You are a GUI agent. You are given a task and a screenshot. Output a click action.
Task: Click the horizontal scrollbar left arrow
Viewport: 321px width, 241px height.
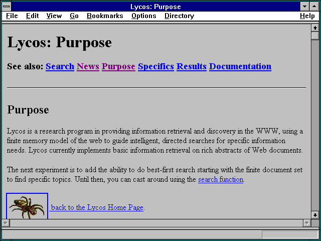tap(6, 223)
